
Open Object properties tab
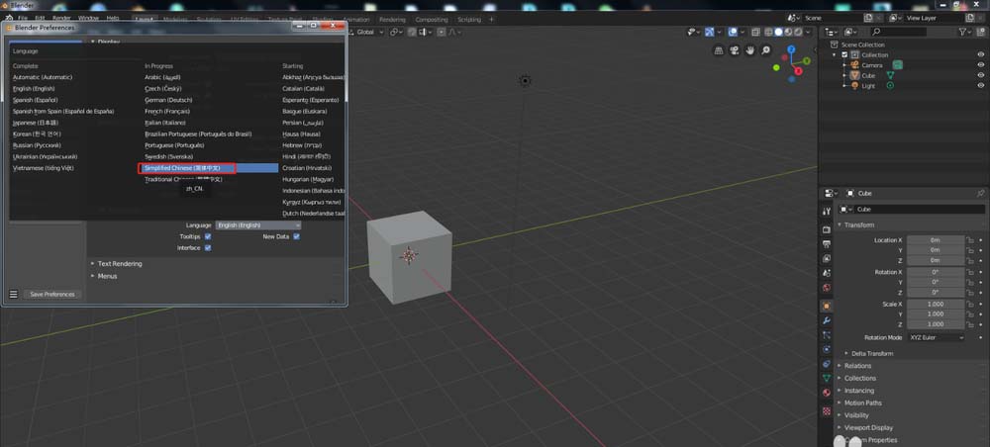click(x=827, y=306)
